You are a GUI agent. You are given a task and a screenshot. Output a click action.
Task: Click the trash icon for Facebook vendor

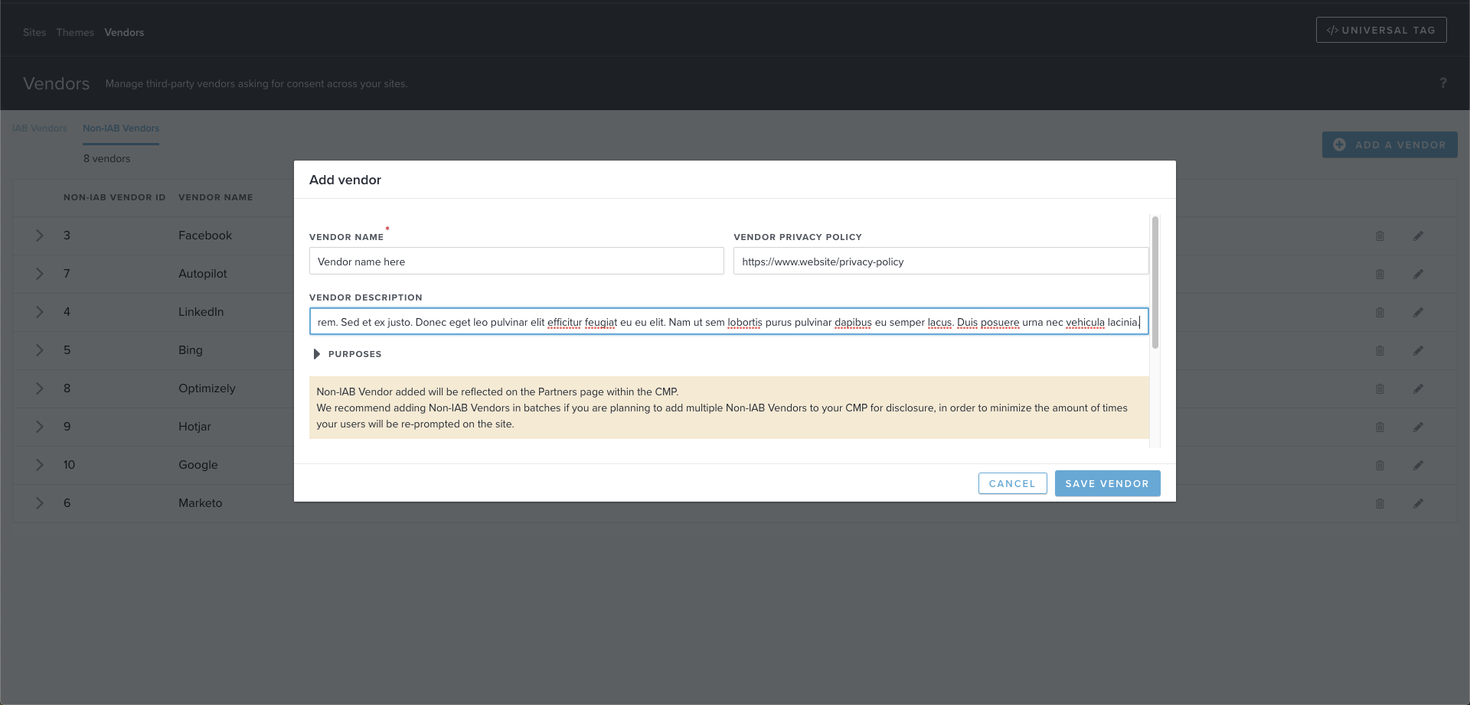(x=1380, y=236)
